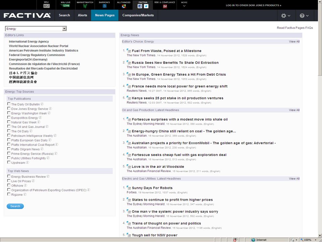Show info for The Daily Oil Bulletin
Image resolution: width=322 pixels, height=242 pixels.
42,104
